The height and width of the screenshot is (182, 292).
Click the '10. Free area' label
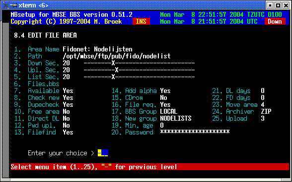pos(37,112)
